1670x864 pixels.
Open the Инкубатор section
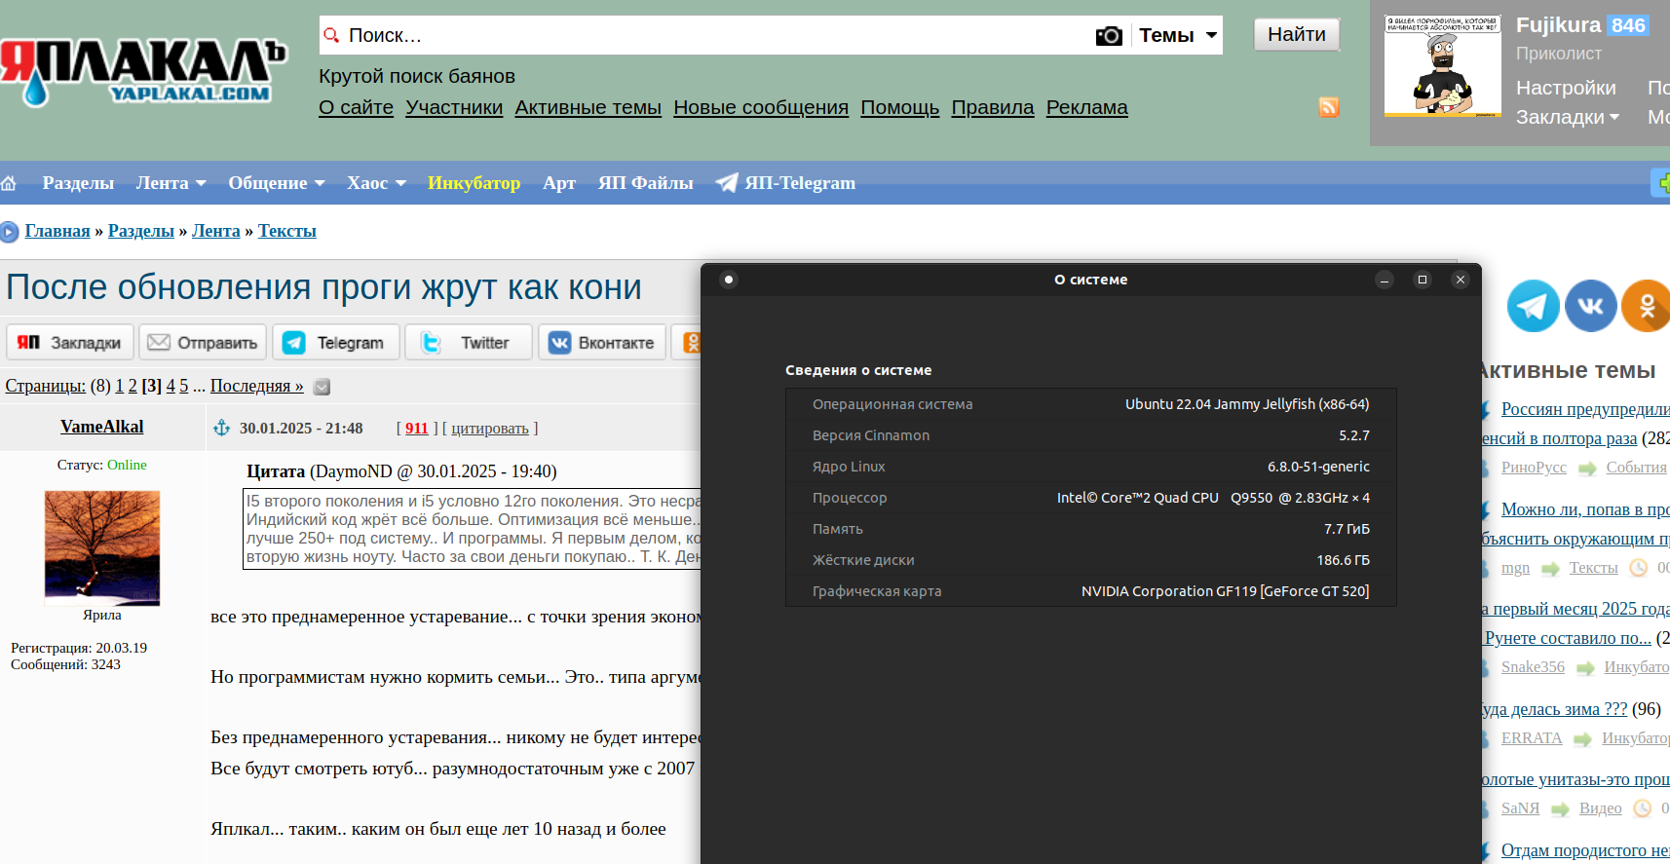pos(474,183)
